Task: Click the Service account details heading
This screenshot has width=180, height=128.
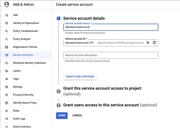Action: 84,18
